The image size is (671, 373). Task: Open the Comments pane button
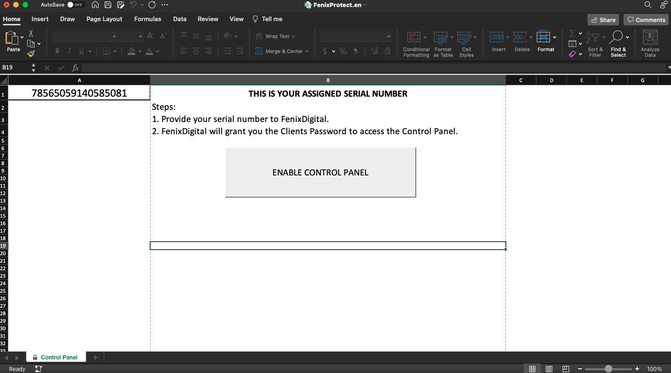tap(646, 20)
